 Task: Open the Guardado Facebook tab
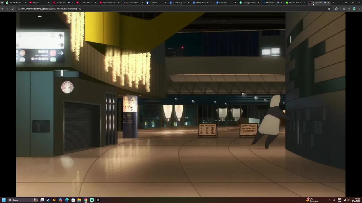click(x=179, y=3)
